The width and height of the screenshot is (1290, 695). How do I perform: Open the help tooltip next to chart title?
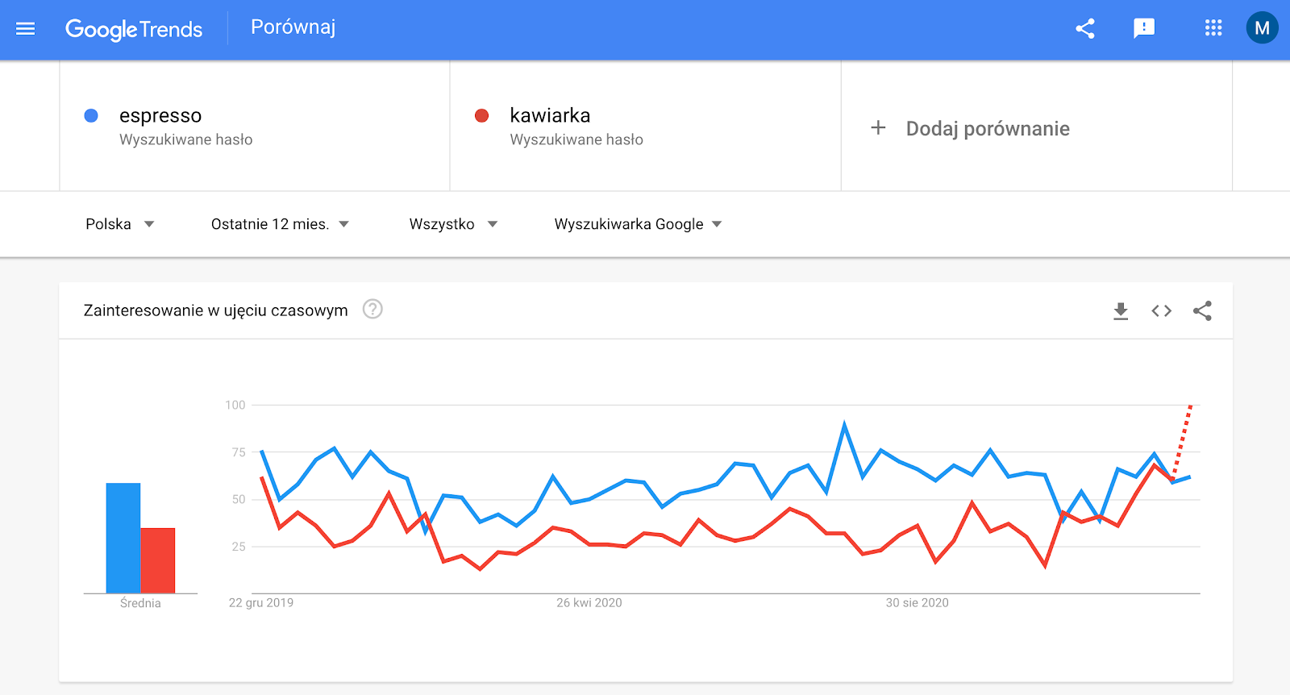click(372, 310)
